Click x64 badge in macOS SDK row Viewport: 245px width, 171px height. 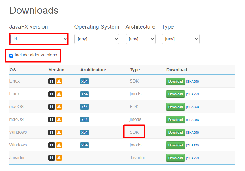pyautogui.click(x=84, y=107)
